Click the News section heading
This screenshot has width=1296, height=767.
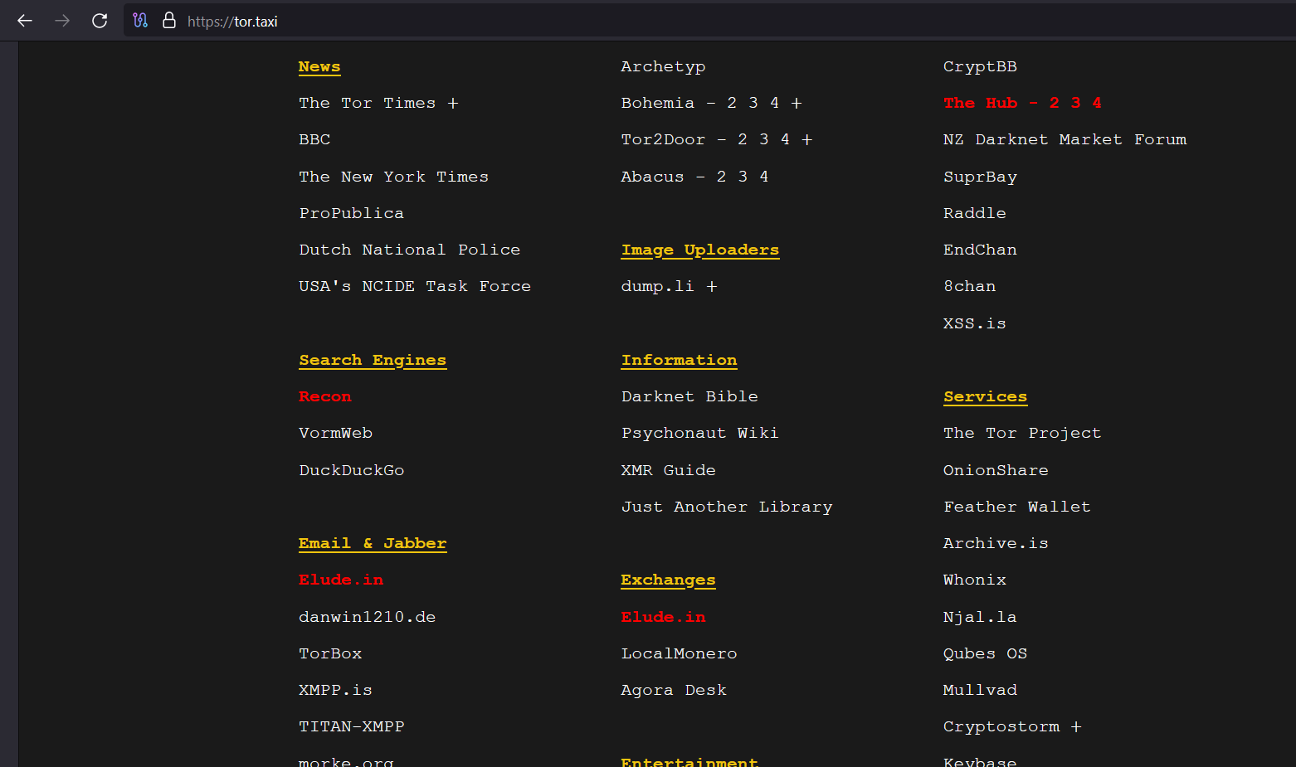coord(319,66)
